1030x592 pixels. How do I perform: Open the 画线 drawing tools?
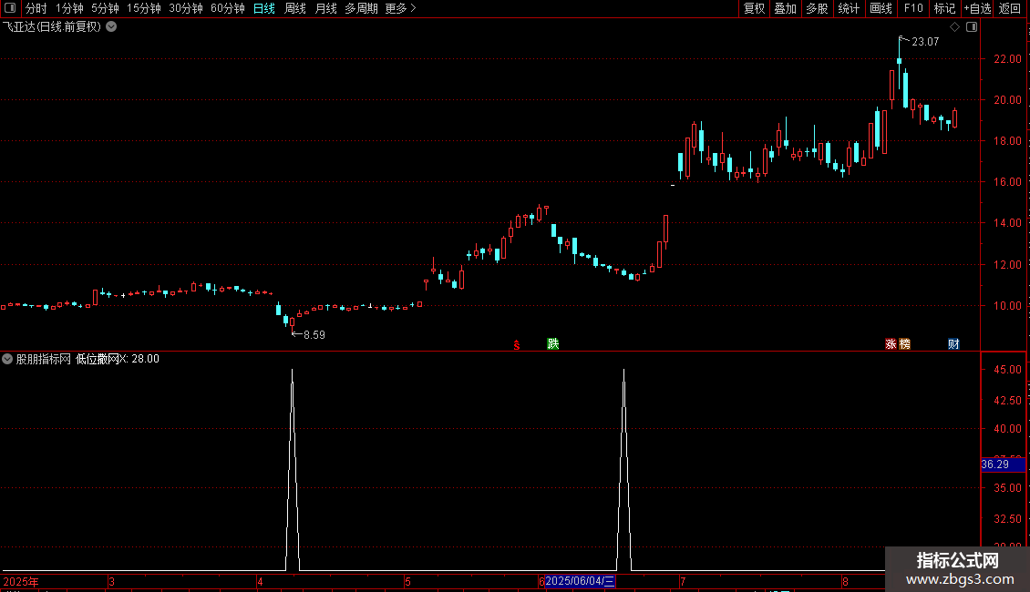881,8
